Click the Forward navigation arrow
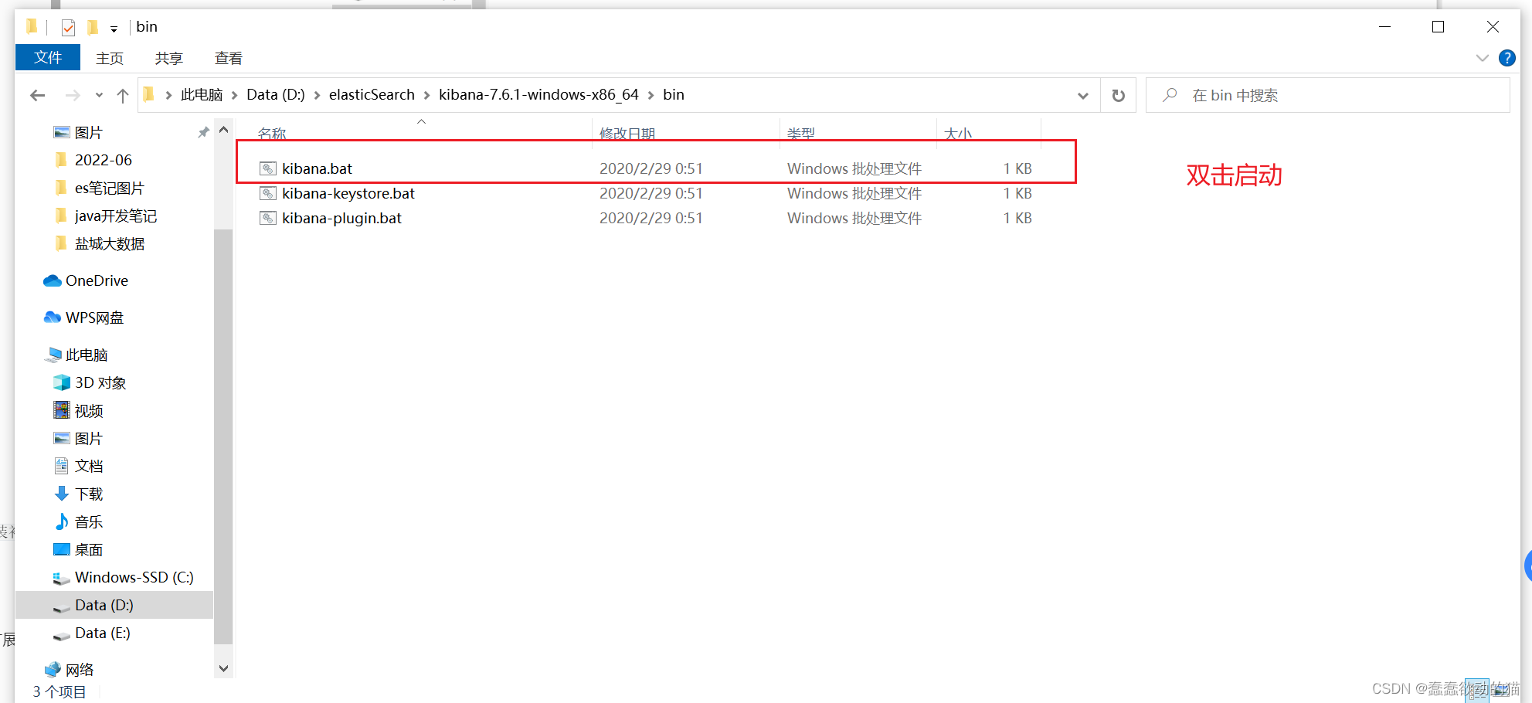Image resolution: width=1532 pixels, height=703 pixels. [73, 95]
